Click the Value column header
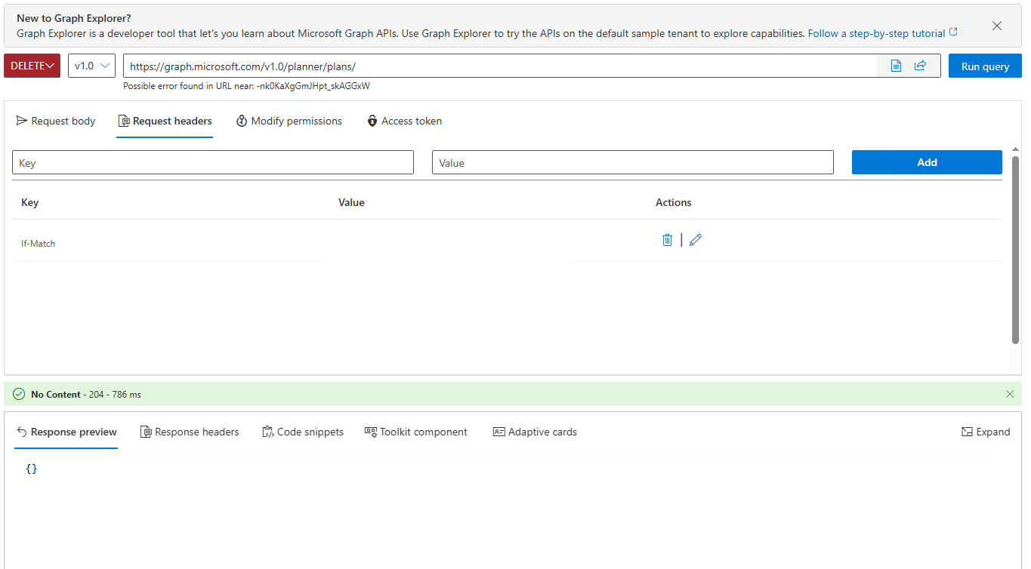The height and width of the screenshot is (569, 1031). [351, 202]
